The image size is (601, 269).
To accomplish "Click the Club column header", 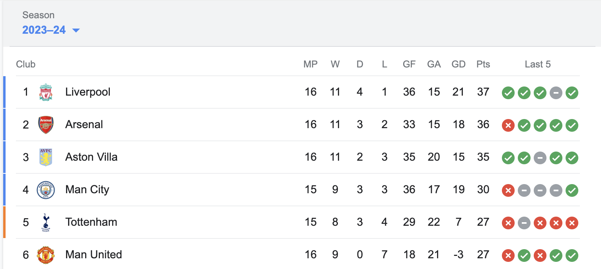I will pyautogui.click(x=26, y=64).
